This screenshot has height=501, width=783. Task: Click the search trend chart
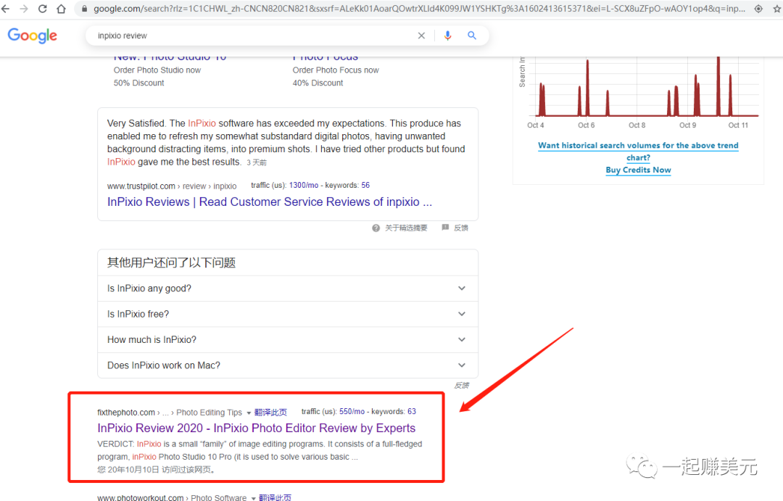(x=645, y=88)
